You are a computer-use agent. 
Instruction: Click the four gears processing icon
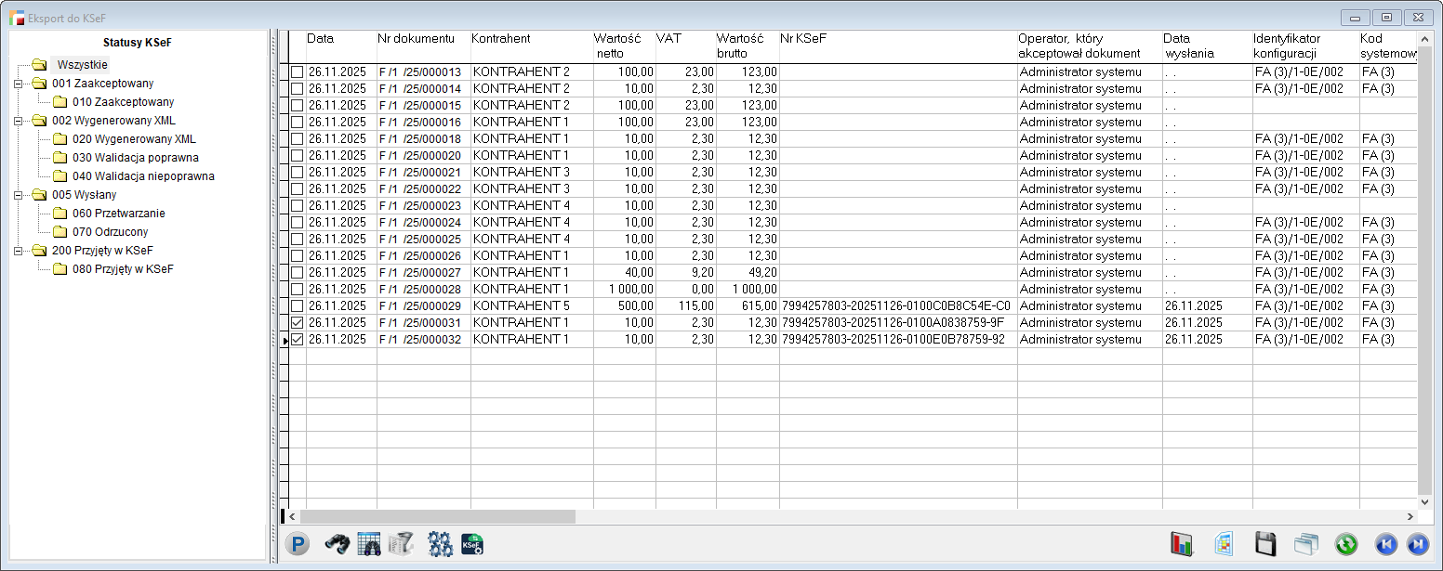pyautogui.click(x=440, y=545)
